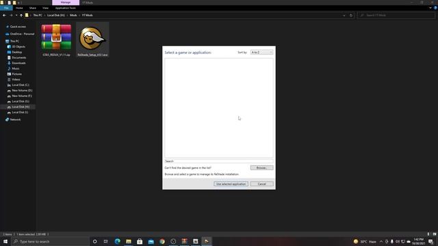Open Local Disk (G:) in navigation pane
Screen dimensions: 438x246
(21, 101)
